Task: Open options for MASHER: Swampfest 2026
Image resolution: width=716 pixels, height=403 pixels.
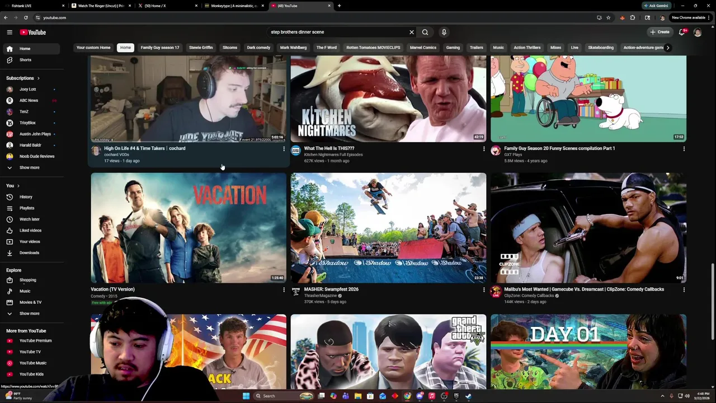Action: [484, 290]
